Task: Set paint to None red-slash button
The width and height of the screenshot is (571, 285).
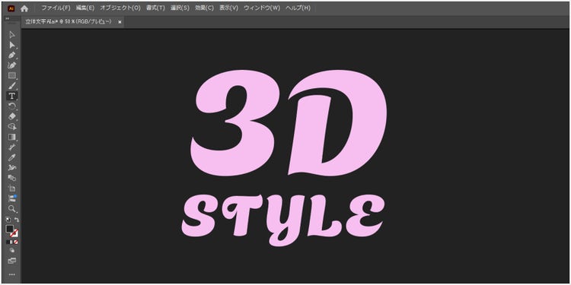Action: (16, 242)
